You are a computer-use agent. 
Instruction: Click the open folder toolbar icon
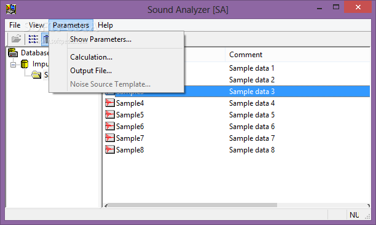pos(17,39)
